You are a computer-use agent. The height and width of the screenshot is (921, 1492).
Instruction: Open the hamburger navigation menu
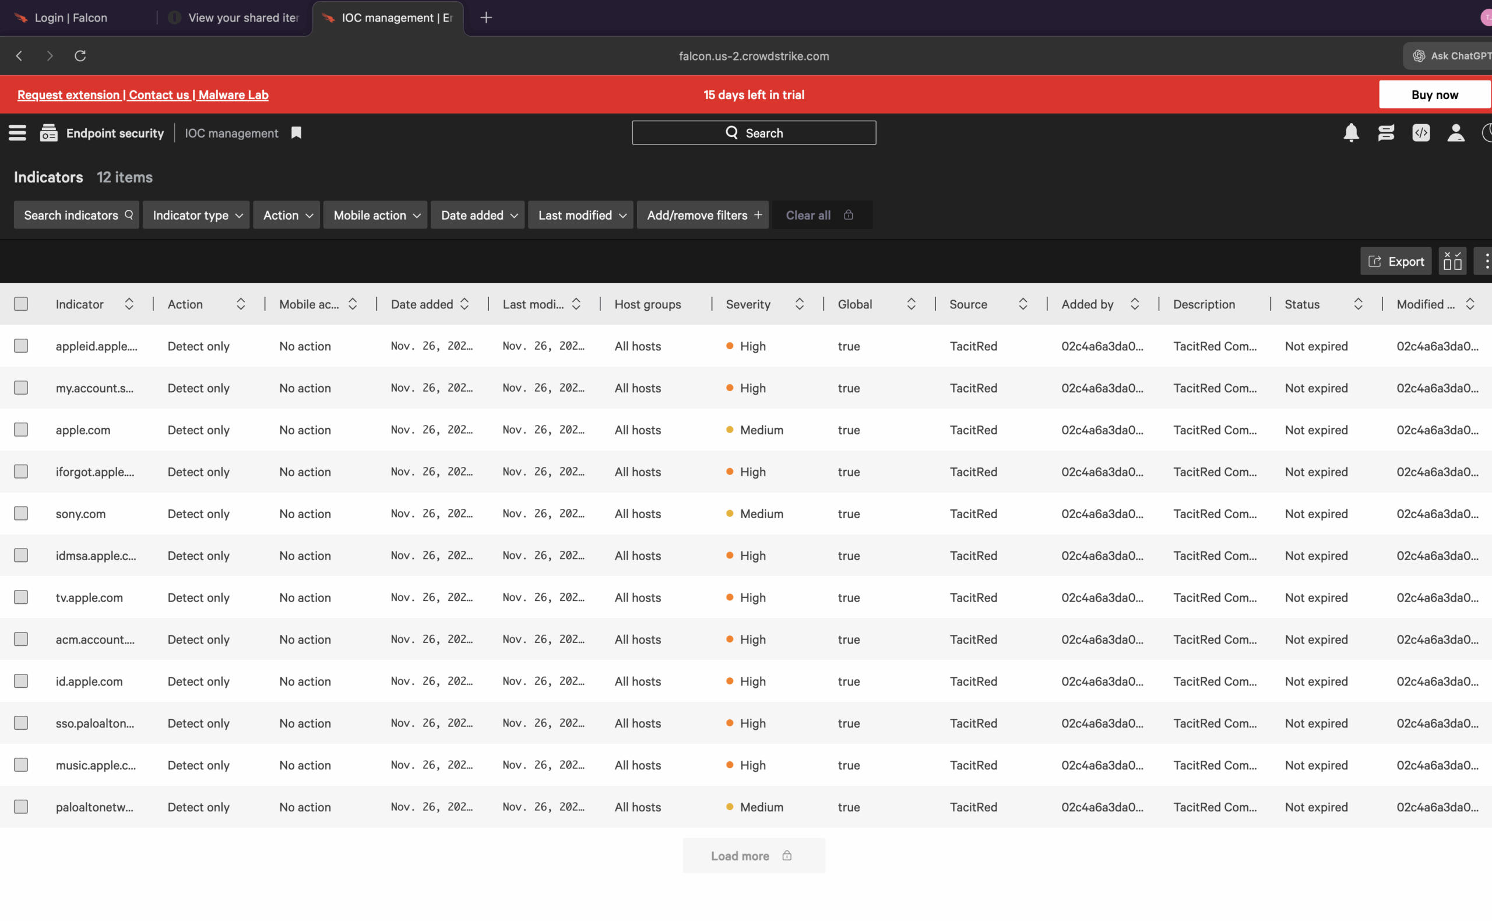(x=17, y=133)
